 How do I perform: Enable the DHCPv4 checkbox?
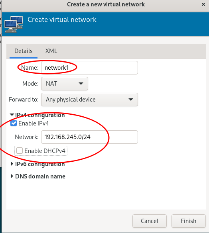tap(20, 151)
